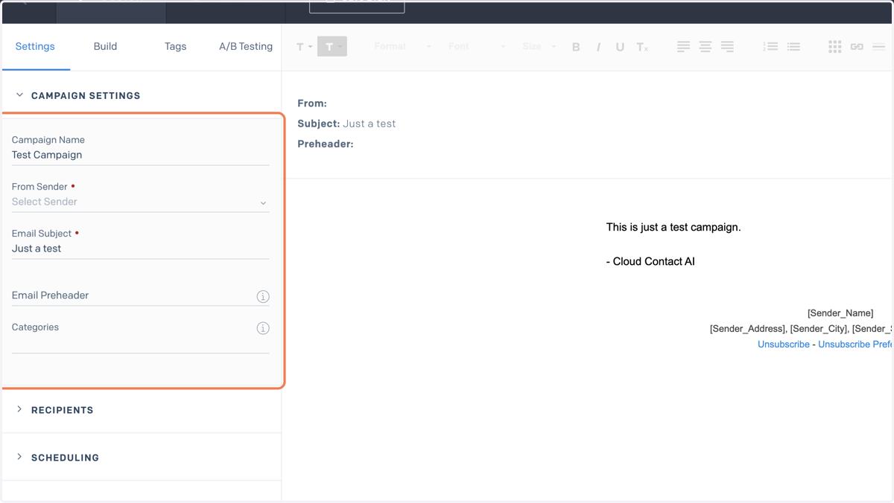The width and height of the screenshot is (894, 503).
Task: Center align text
Action: click(x=705, y=46)
